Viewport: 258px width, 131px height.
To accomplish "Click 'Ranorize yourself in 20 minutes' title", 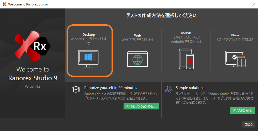I will (110, 88).
